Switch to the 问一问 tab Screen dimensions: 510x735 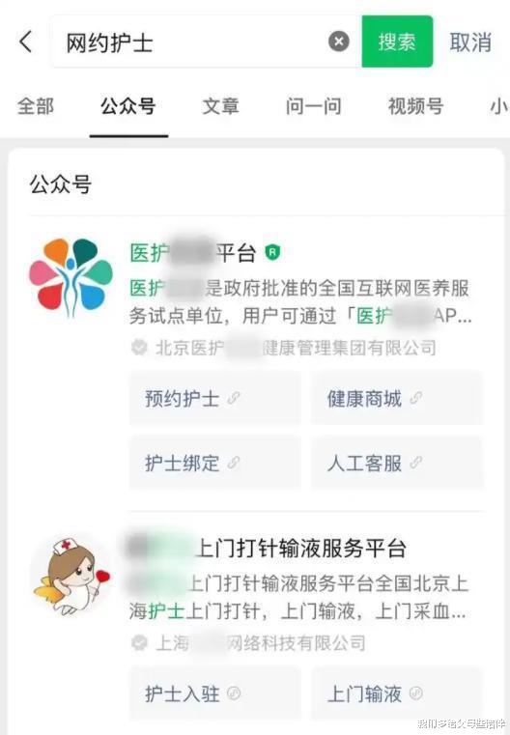314,106
